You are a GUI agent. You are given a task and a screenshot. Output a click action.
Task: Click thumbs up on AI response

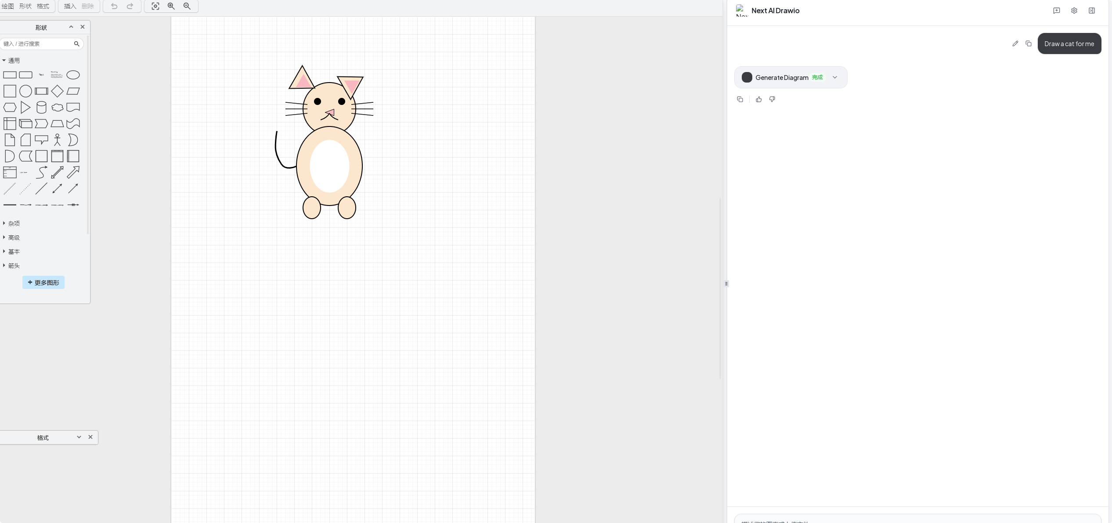click(758, 100)
